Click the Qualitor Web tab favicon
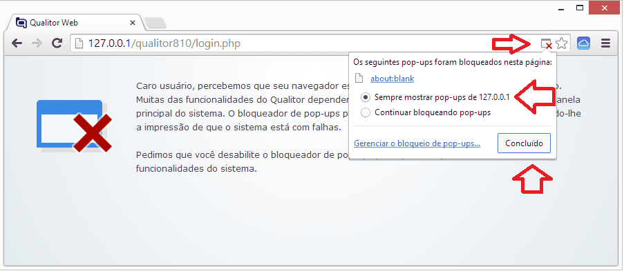624x271 pixels. click(21, 23)
